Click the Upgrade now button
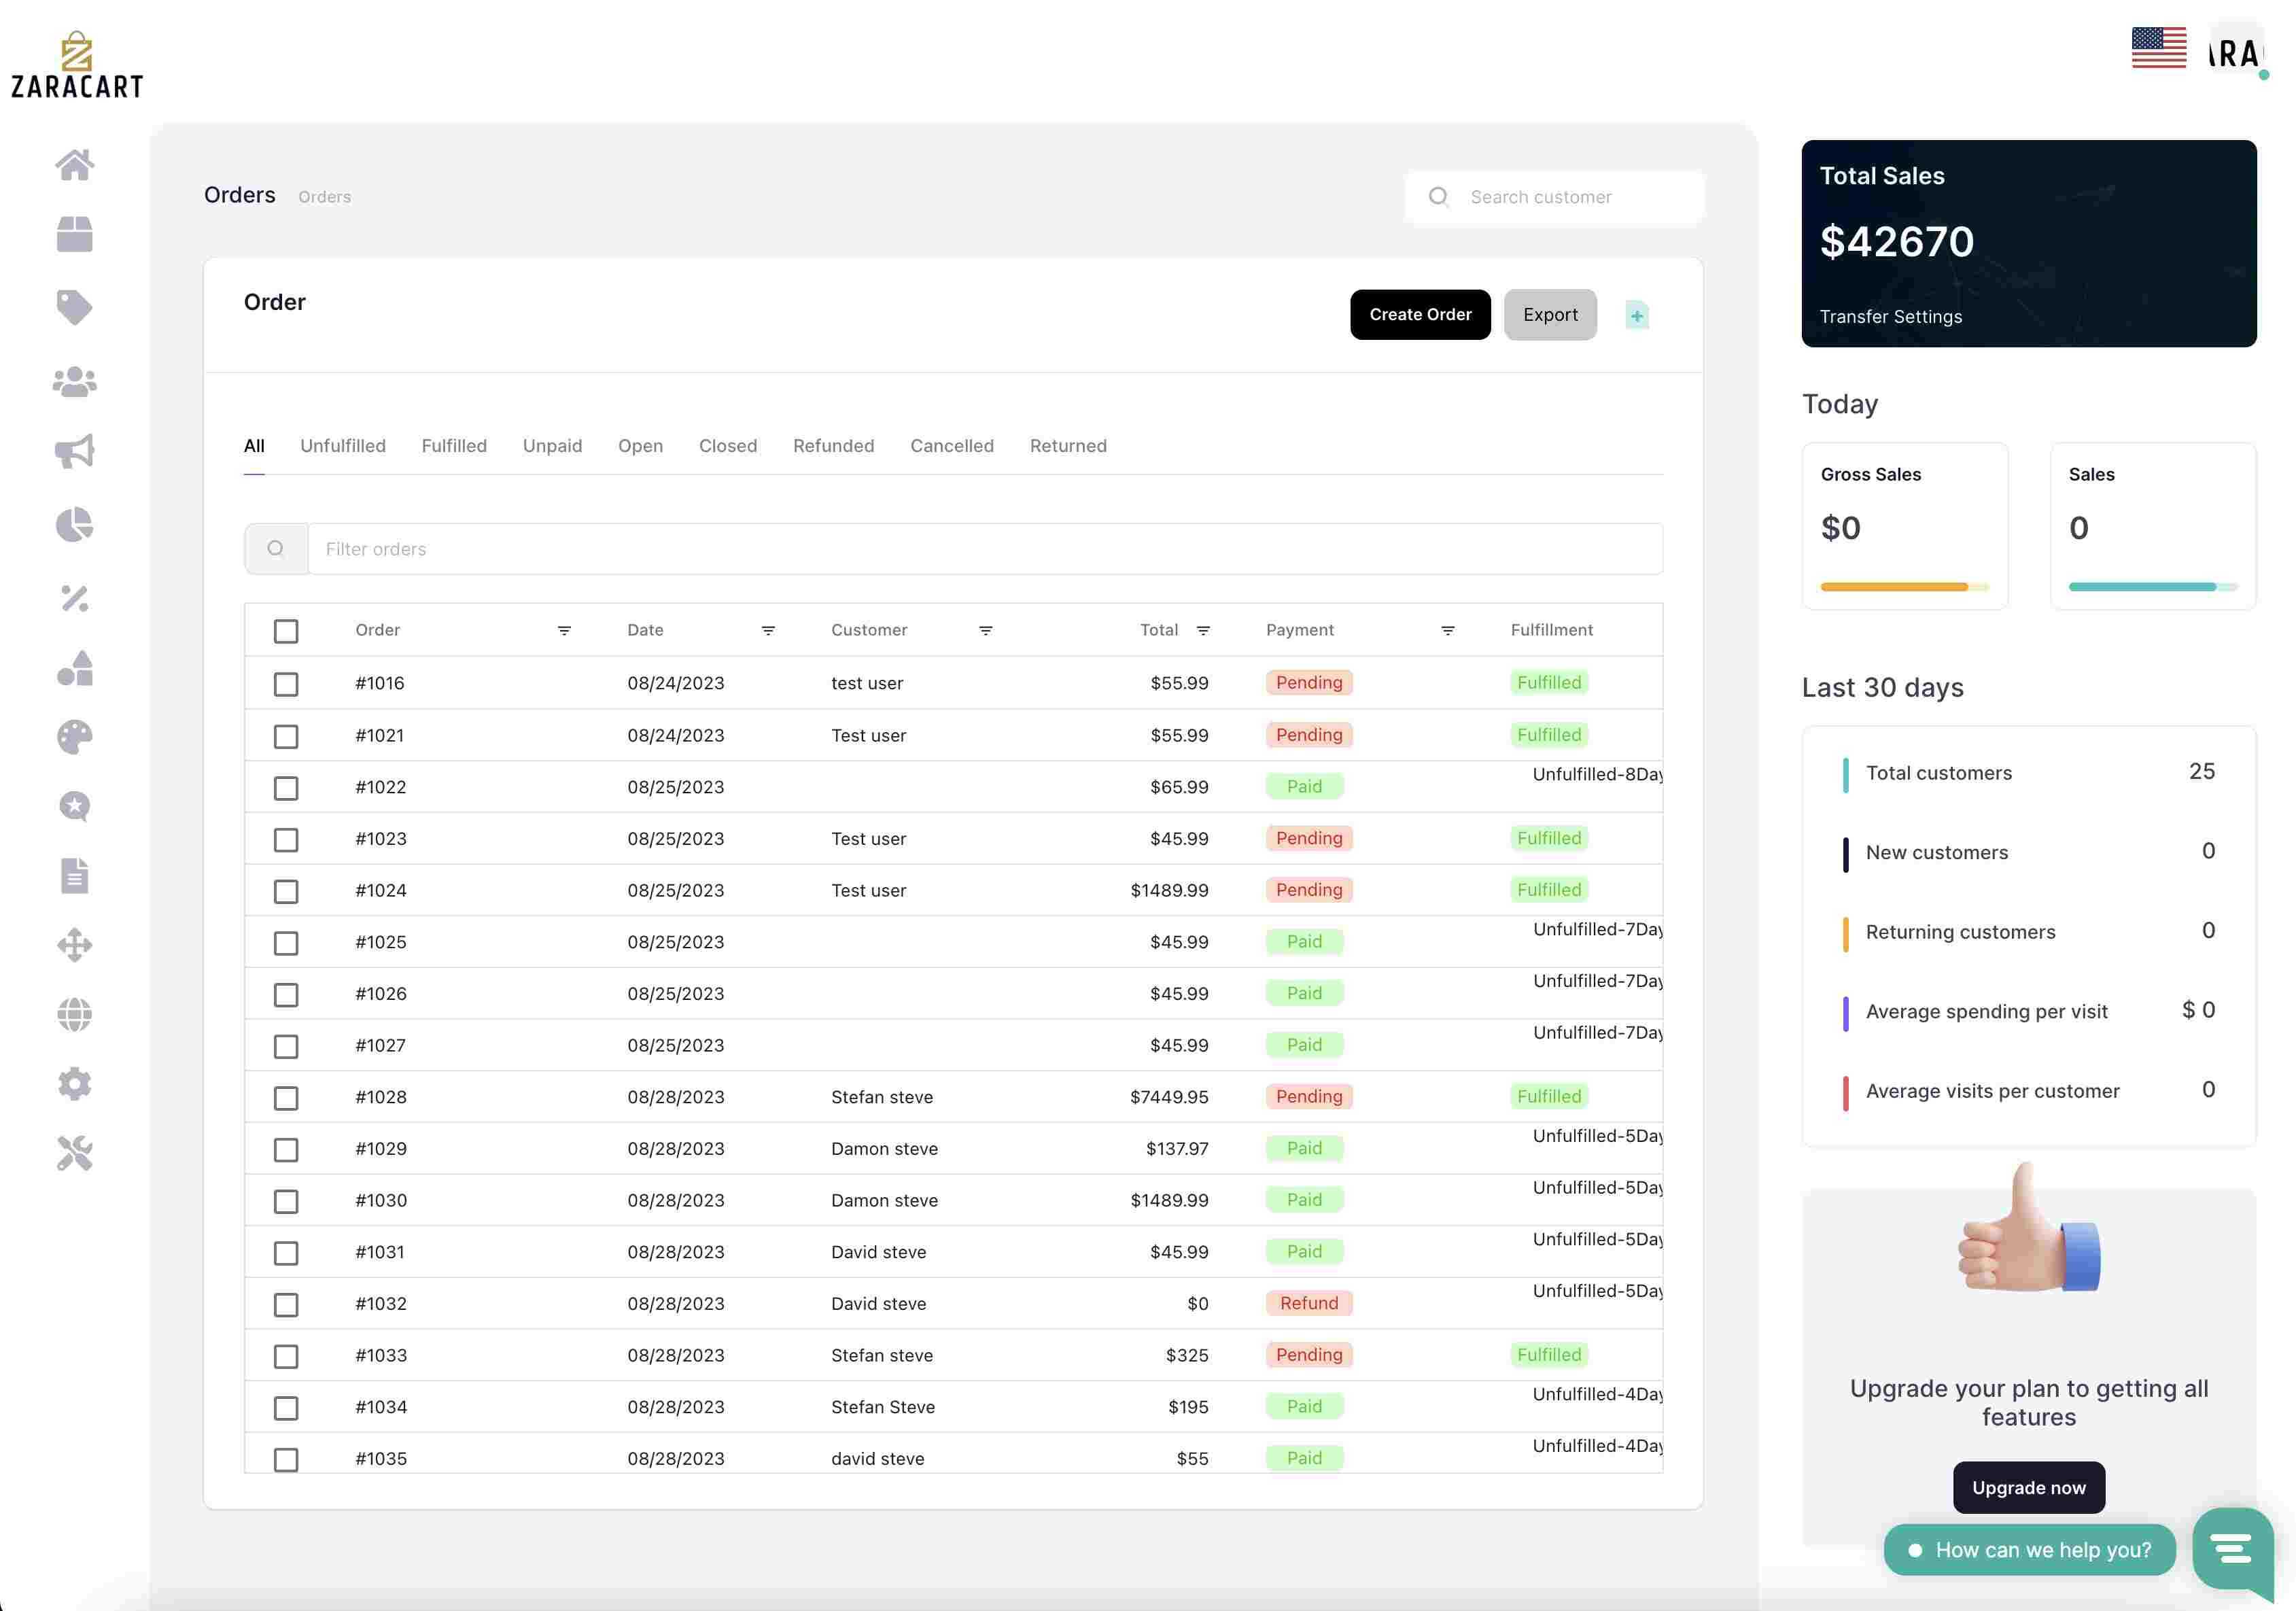Viewport: 2296px width, 1611px height. (x=2028, y=1488)
